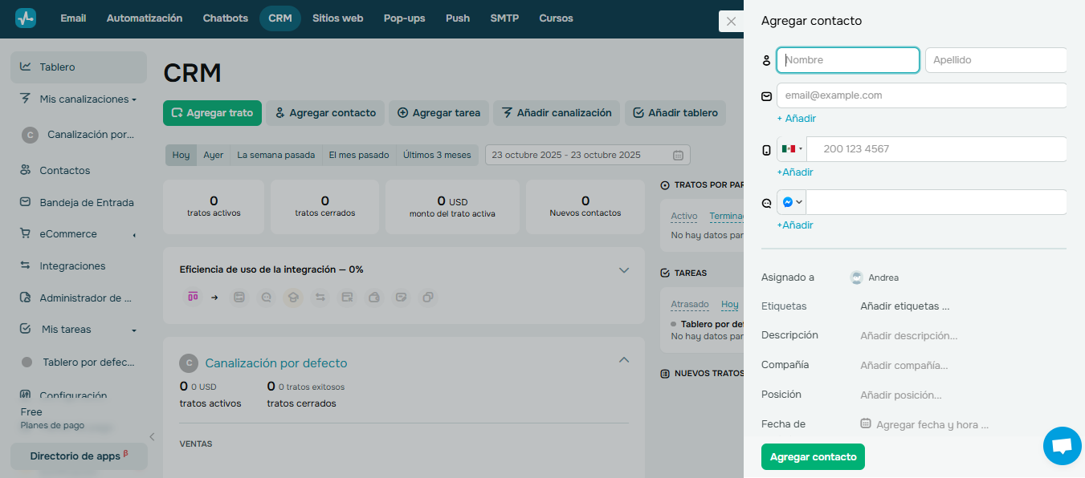Click Andrea's avatar next to Asignado a
The height and width of the screenshot is (478, 1085).
pos(856,277)
